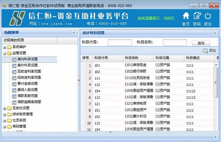The width and height of the screenshot is (221, 142).
Task: Sort by 科目描述 column header
Action: click(199, 58)
